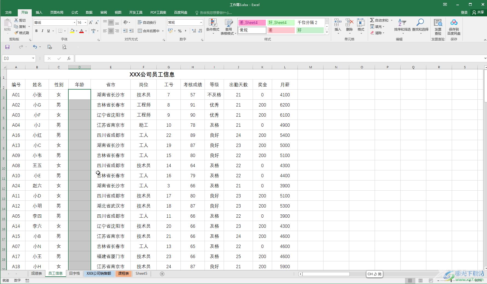Switch to the 成绩表 sheet tab
Image resolution: width=487 pixels, height=284 pixels.
coord(36,273)
